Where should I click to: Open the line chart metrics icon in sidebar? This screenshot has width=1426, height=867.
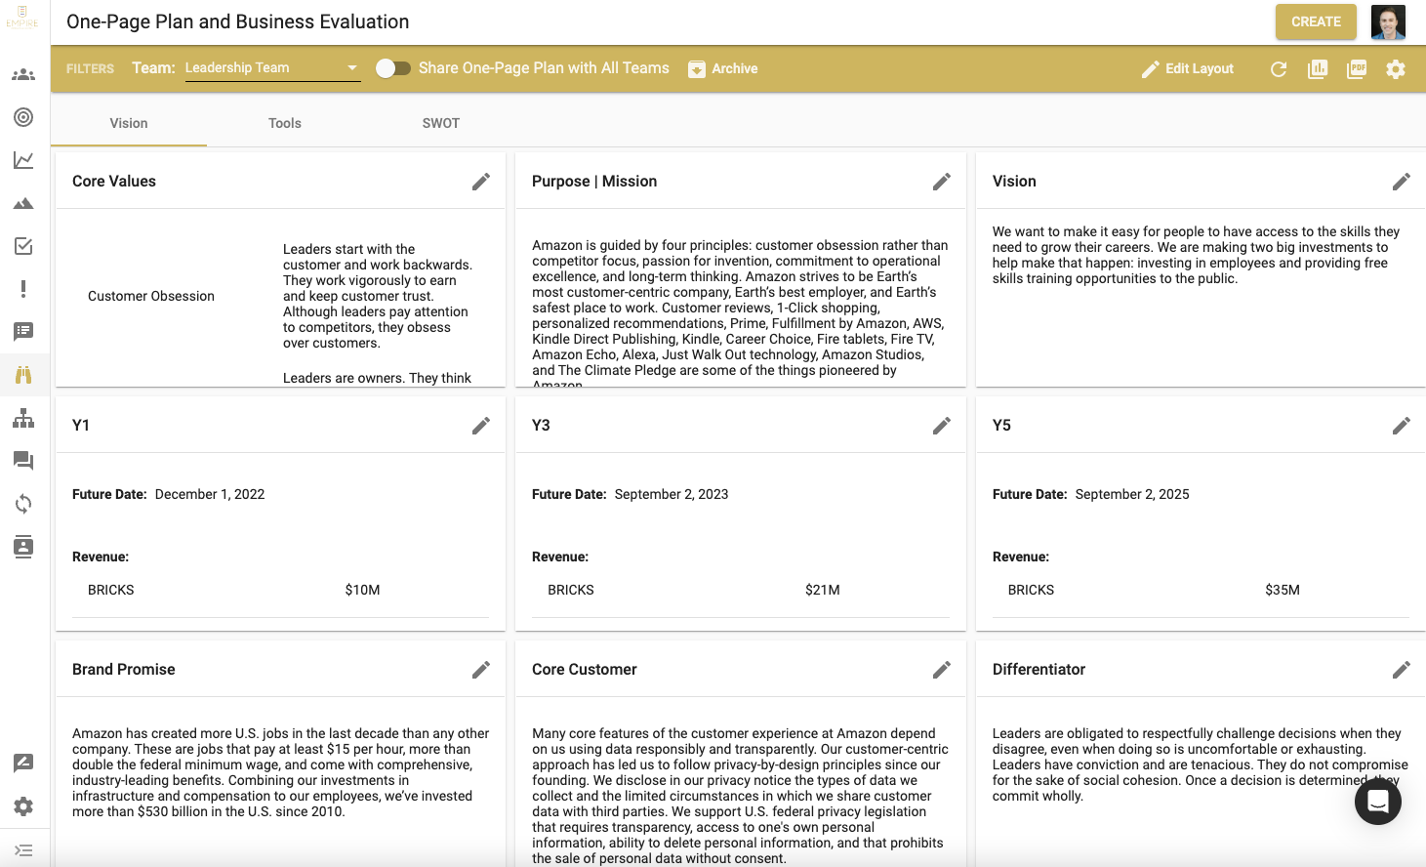coord(23,160)
